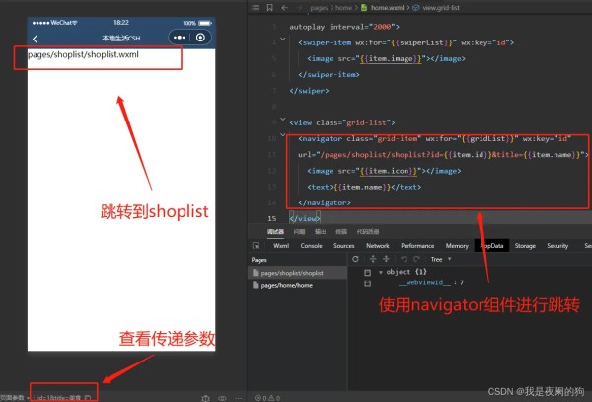The height and width of the screenshot is (402, 592).
Task: Open the Performance devtools tab
Action: [417, 246]
